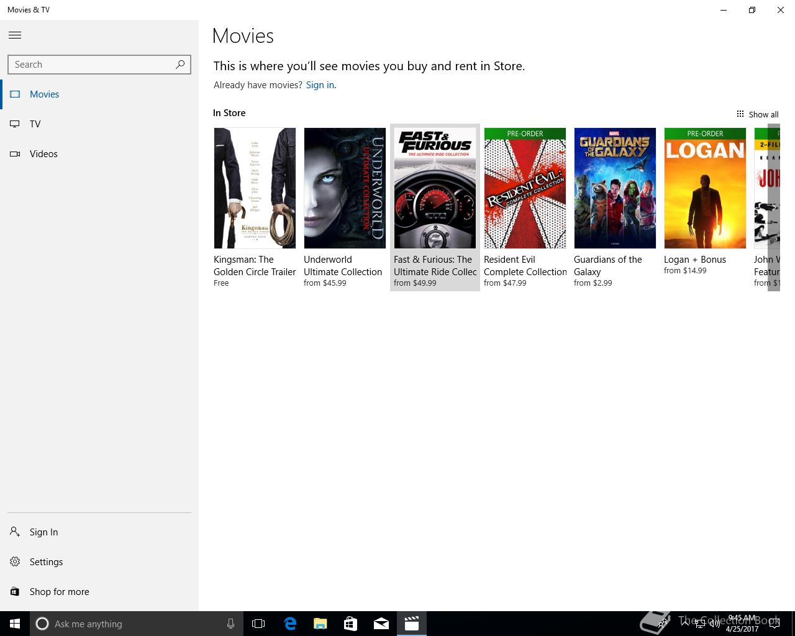
Task: Click 'Logan + Bonus' title text
Action: tap(695, 260)
